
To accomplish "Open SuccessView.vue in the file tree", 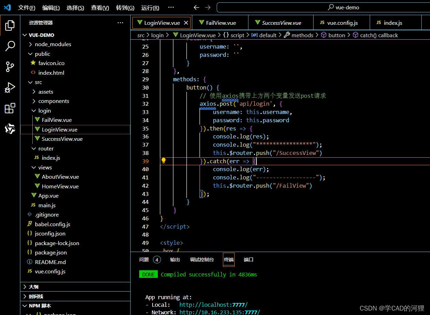I will click(x=62, y=139).
